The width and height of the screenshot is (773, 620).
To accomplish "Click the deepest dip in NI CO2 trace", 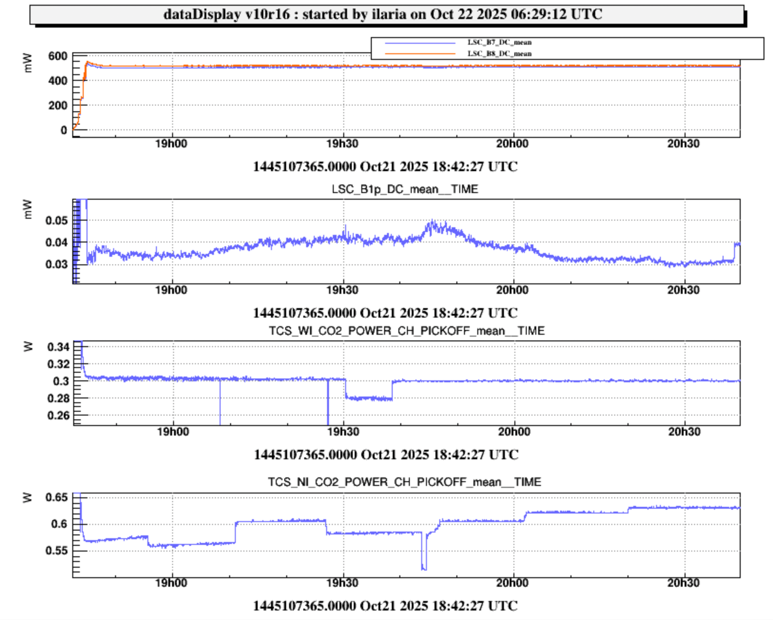I will (424, 568).
